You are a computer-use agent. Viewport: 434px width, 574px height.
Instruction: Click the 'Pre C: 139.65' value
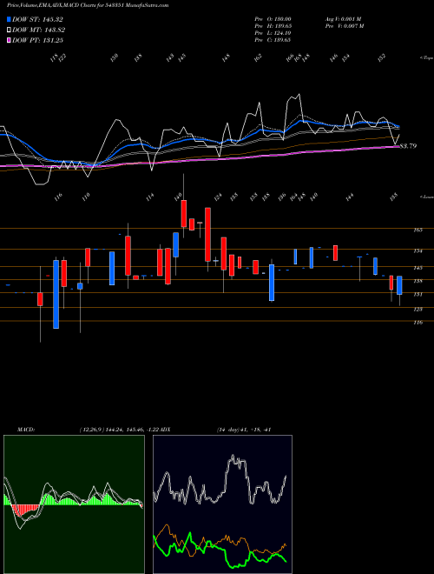click(x=273, y=40)
